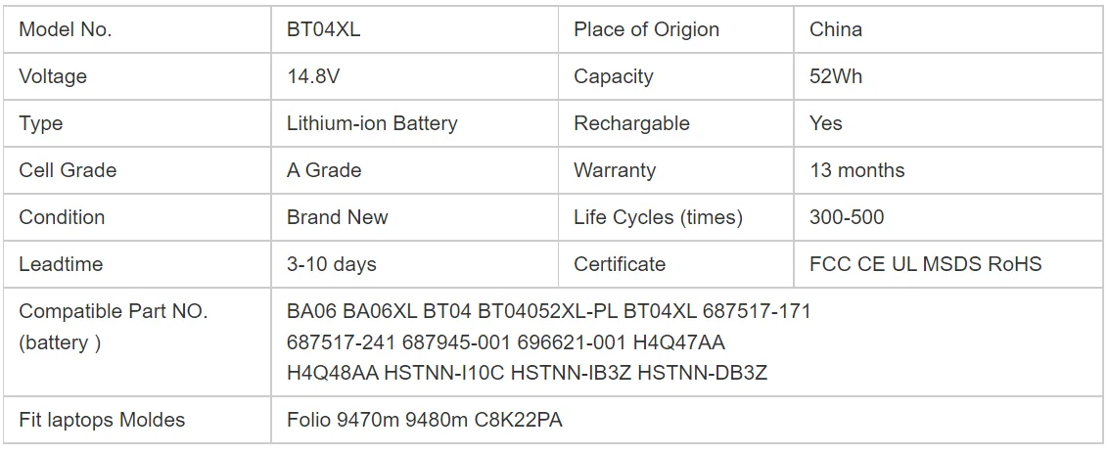Click the Brand New condition value
Screen dimensions: 1108x455
pos(338,217)
